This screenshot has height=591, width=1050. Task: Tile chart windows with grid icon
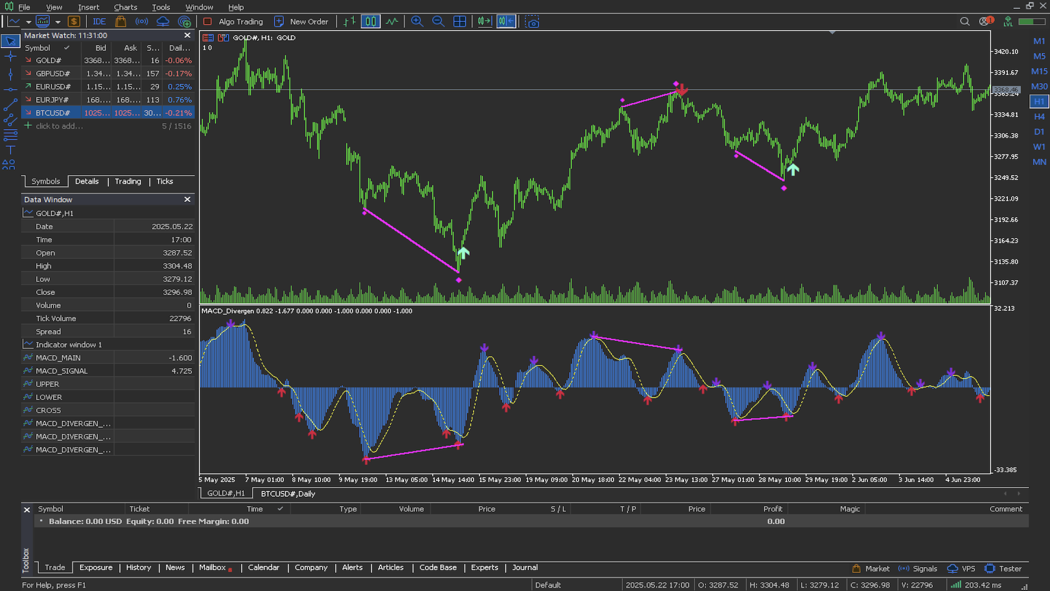click(x=460, y=21)
